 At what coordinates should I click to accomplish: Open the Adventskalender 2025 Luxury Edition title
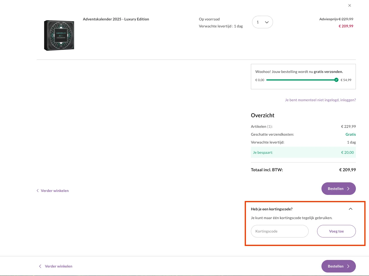116,19
